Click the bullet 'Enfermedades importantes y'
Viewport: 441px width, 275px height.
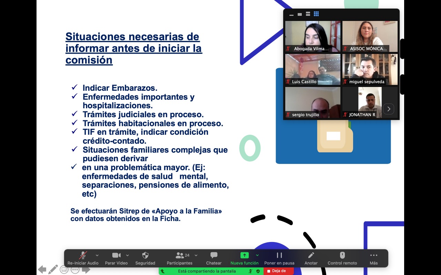(x=139, y=97)
